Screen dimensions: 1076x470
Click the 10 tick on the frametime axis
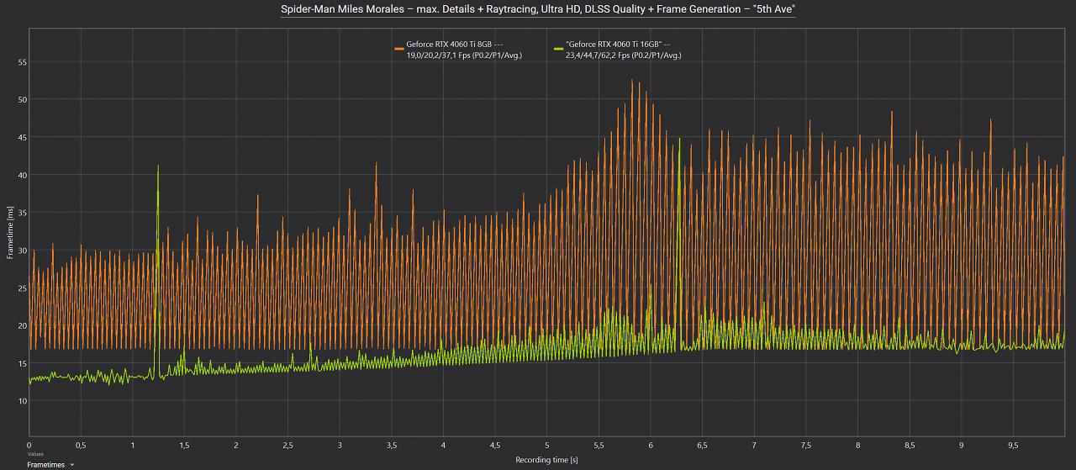(x=23, y=401)
